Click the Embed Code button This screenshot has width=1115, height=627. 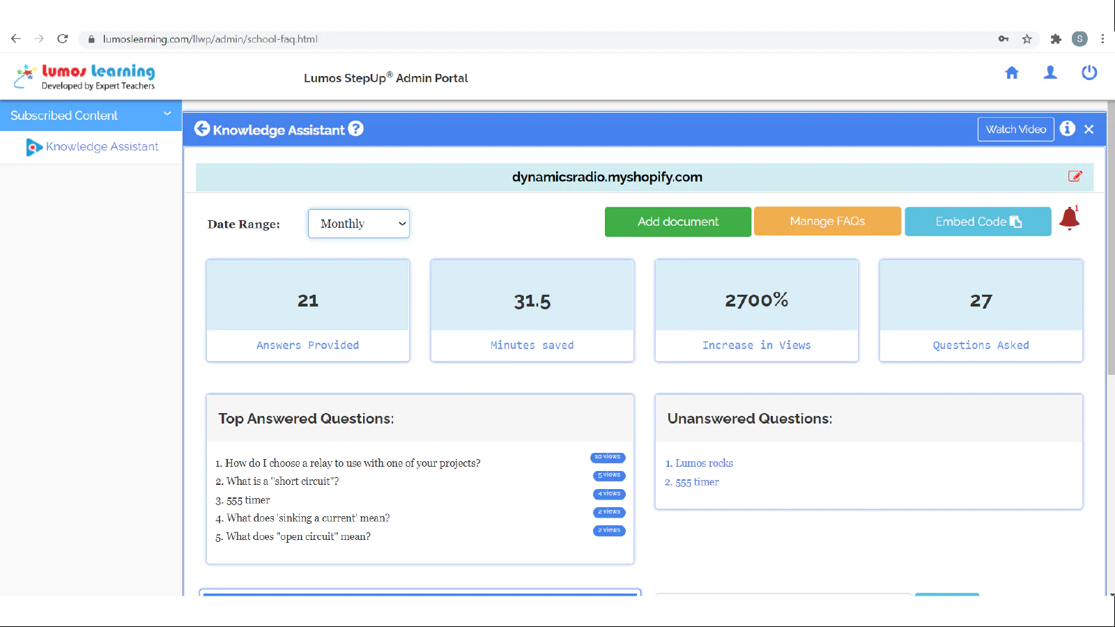tap(978, 222)
